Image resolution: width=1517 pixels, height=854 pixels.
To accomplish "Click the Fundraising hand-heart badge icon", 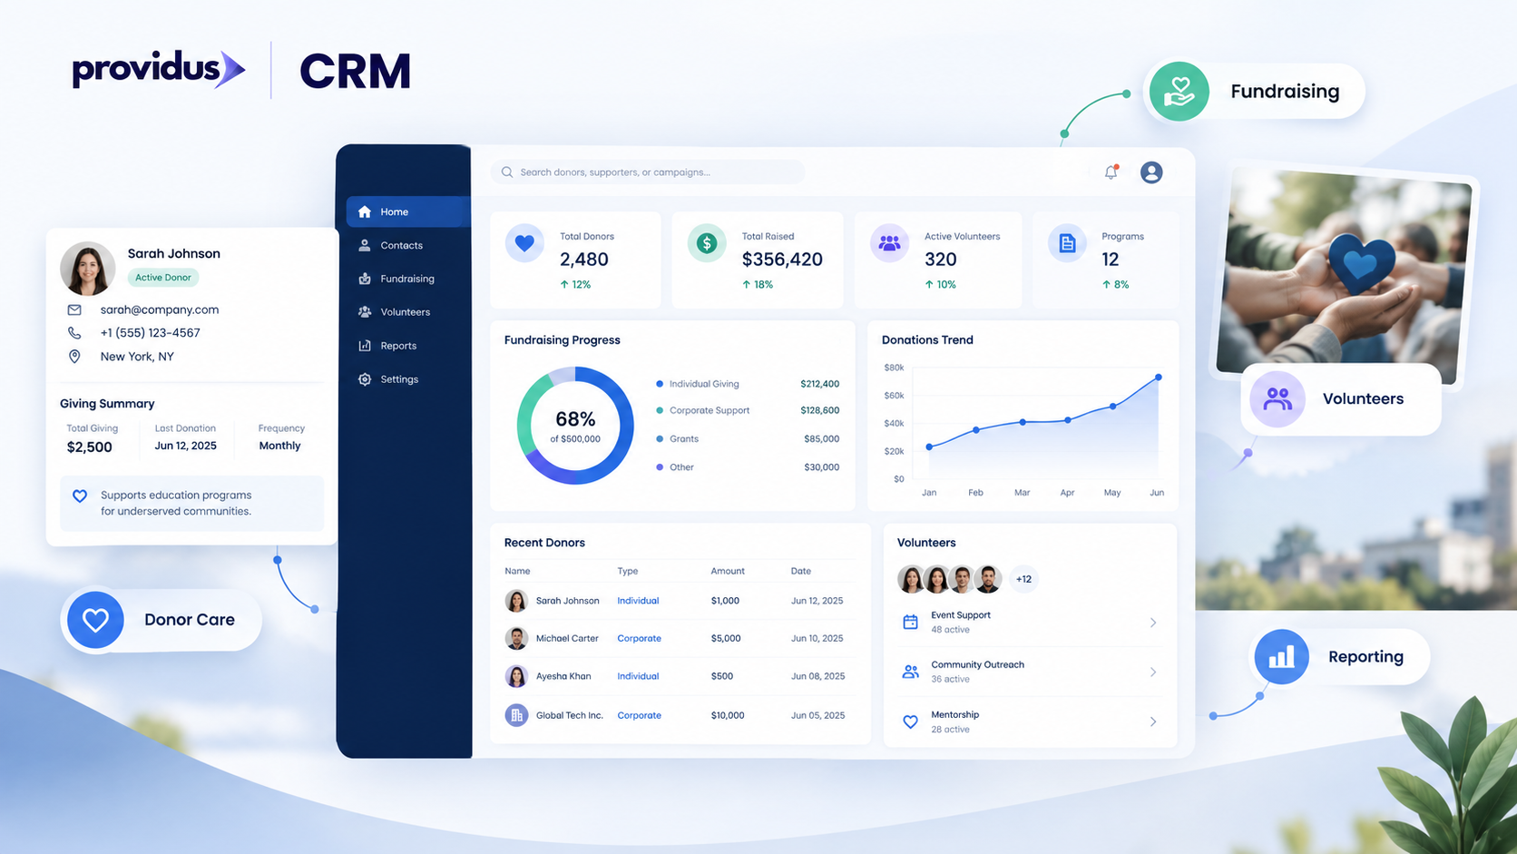I will tap(1179, 91).
